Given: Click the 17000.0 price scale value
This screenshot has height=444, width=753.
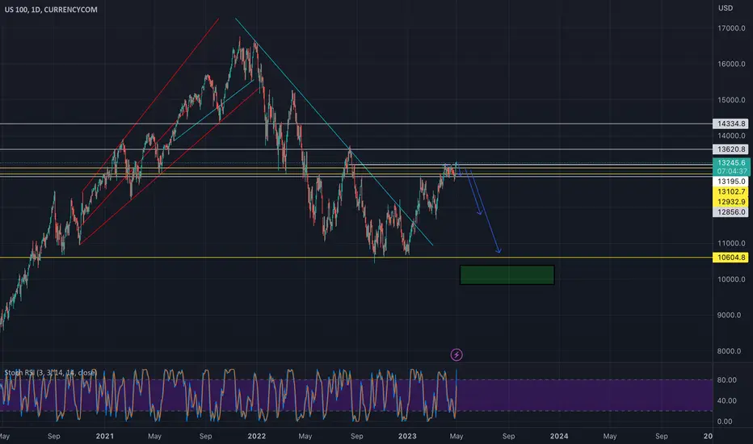Looking at the screenshot, I should (x=731, y=28).
